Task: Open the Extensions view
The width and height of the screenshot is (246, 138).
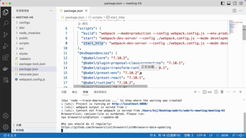Action: (5, 58)
